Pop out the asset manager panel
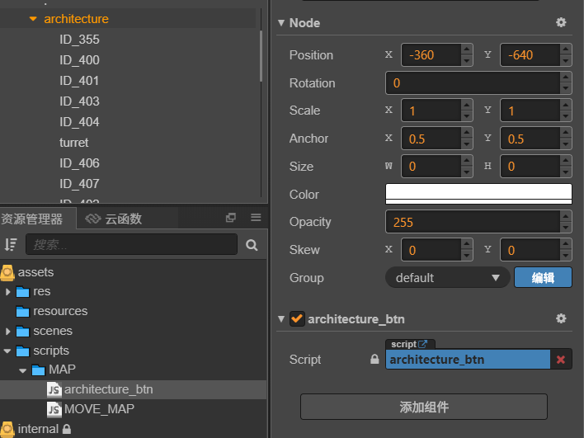The image size is (584, 438). tap(231, 218)
